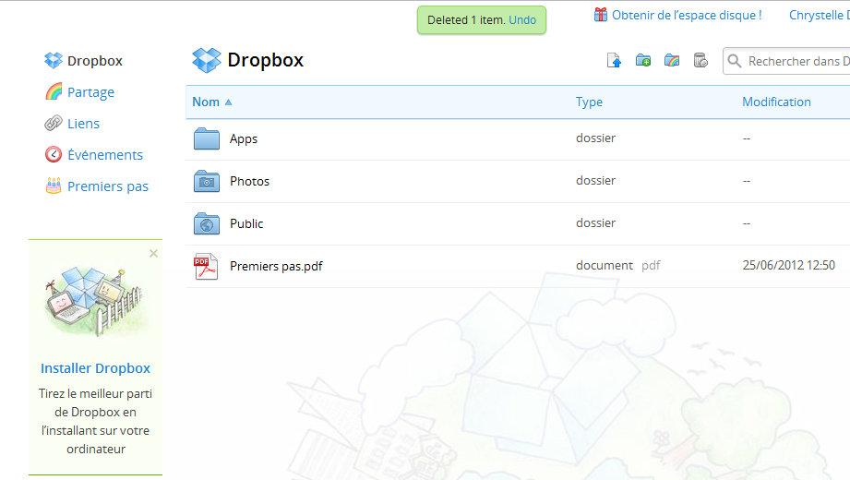Click the show deleted files trash icon
Image resolution: width=850 pixels, height=480 pixels.
pos(700,60)
